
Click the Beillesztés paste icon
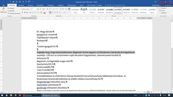click(x=4, y=9)
